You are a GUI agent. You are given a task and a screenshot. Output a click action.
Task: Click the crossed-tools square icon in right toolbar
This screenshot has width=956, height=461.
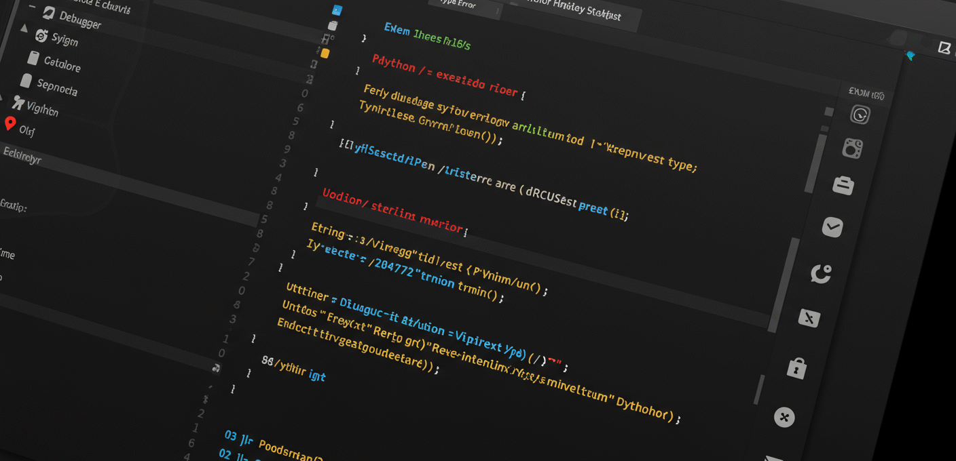(809, 318)
